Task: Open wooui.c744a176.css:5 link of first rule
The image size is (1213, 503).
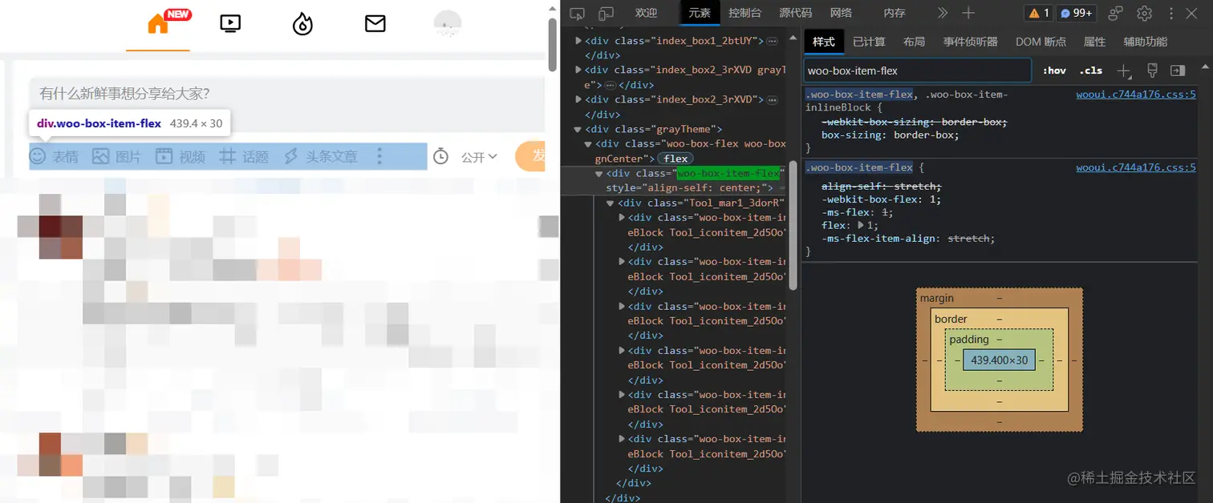Action: click(x=1136, y=95)
